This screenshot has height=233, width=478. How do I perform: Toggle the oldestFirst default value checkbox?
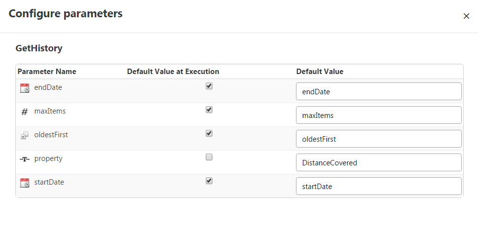209,133
